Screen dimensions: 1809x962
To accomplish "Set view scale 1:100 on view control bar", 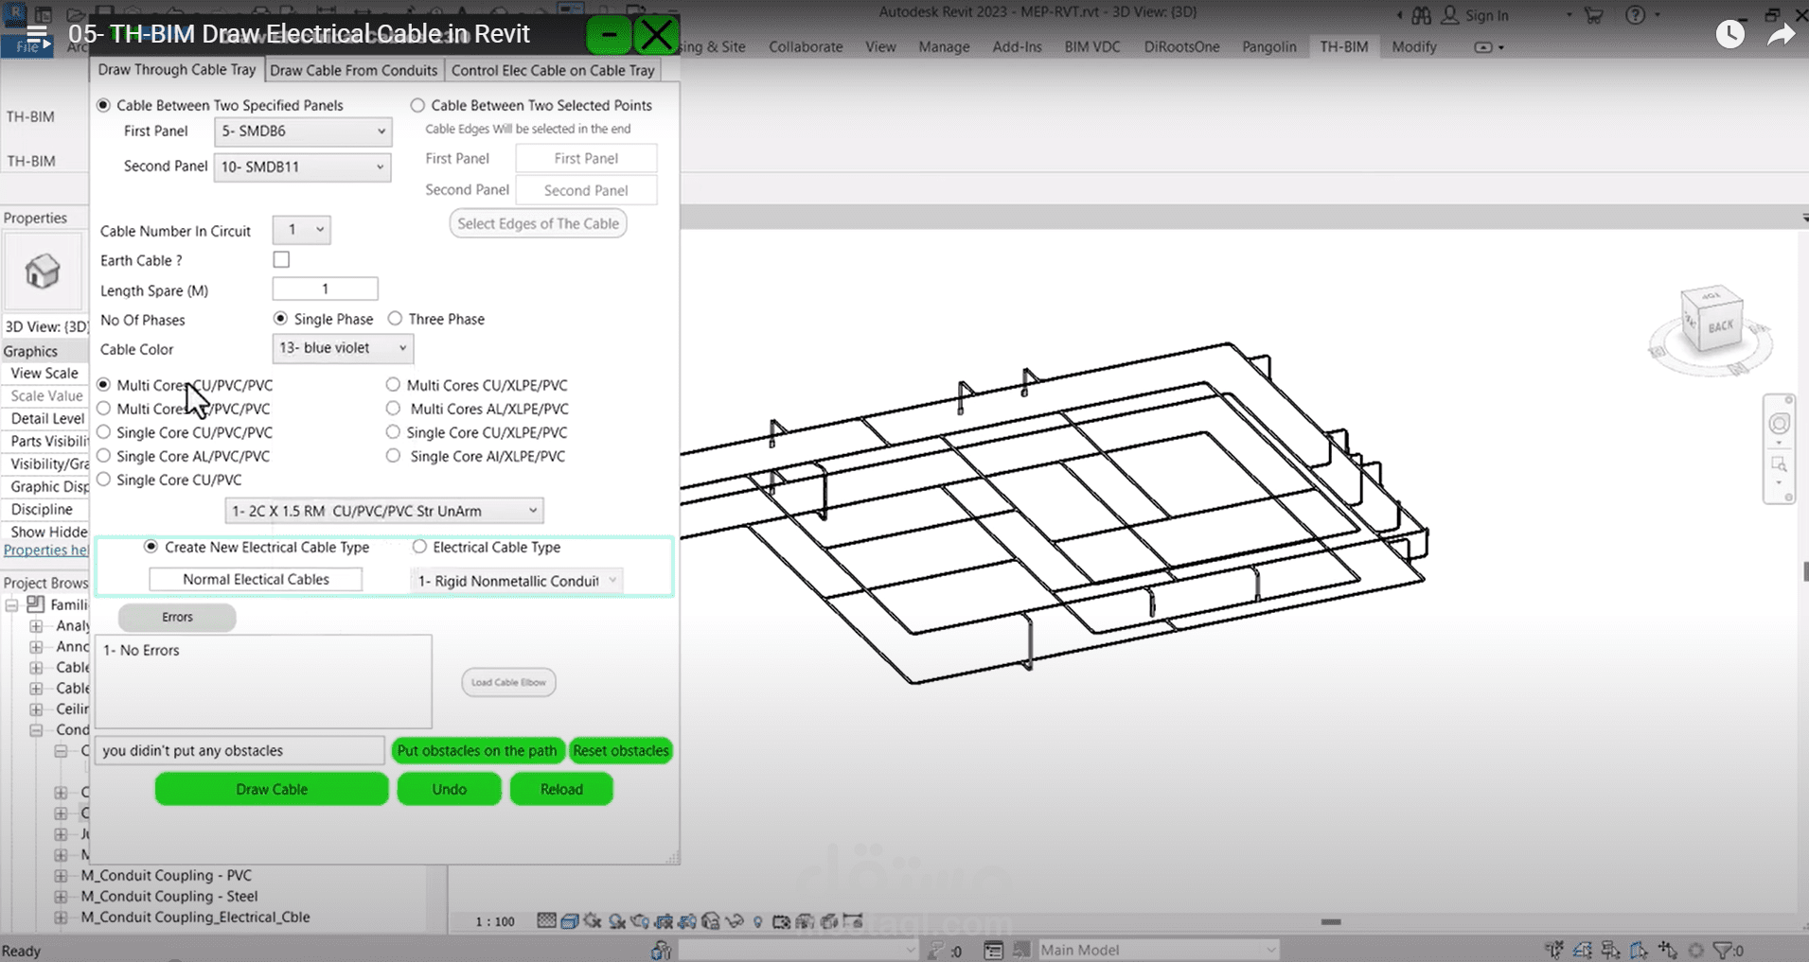I will [x=493, y=920].
